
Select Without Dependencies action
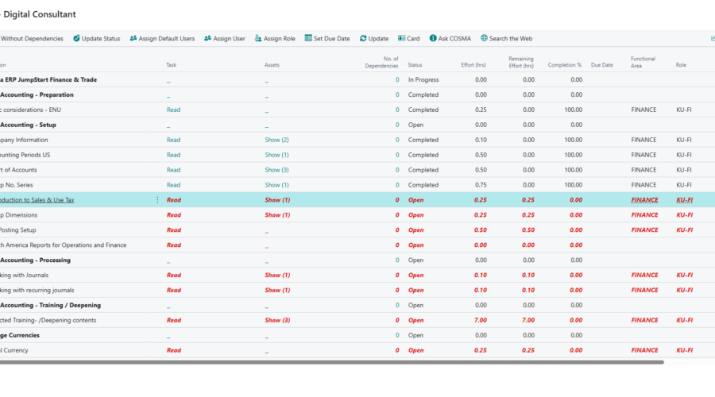[32, 39]
